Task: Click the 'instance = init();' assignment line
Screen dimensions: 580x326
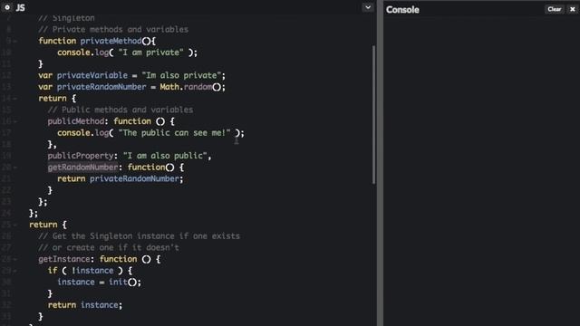Action: tap(99, 282)
